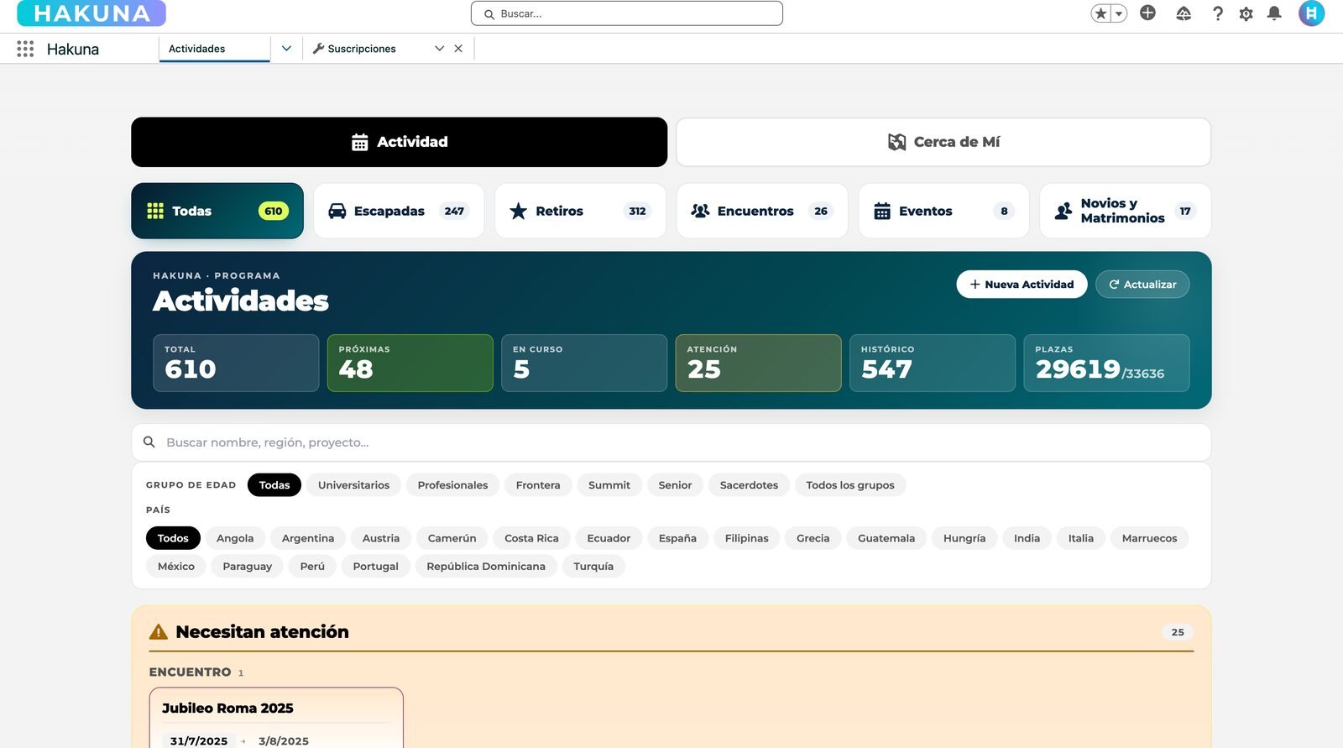1343x748 pixels.
Task: Open global actions plus icon
Action: (1147, 13)
